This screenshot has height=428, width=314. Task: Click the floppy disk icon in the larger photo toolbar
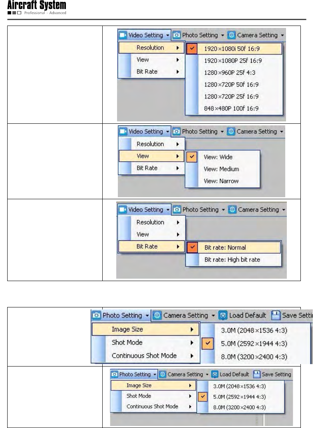tap(276, 315)
